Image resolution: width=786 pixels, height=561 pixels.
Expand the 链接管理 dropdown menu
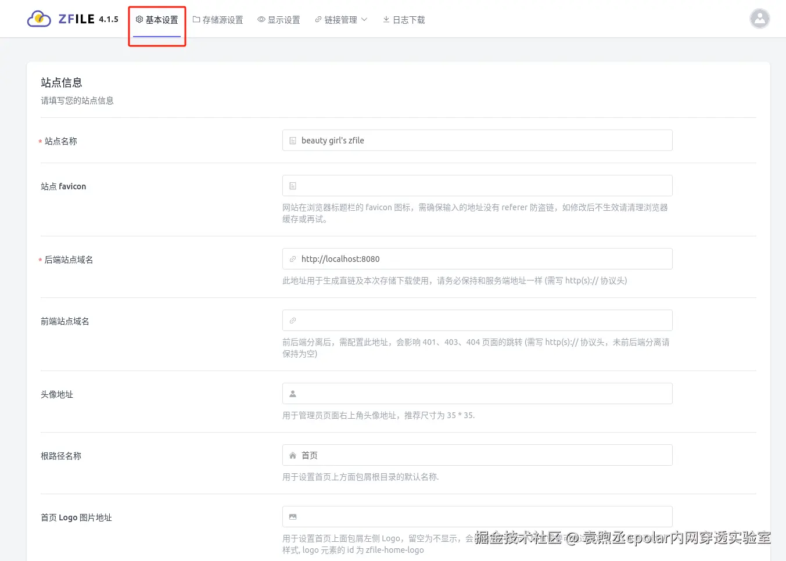click(x=341, y=20)
